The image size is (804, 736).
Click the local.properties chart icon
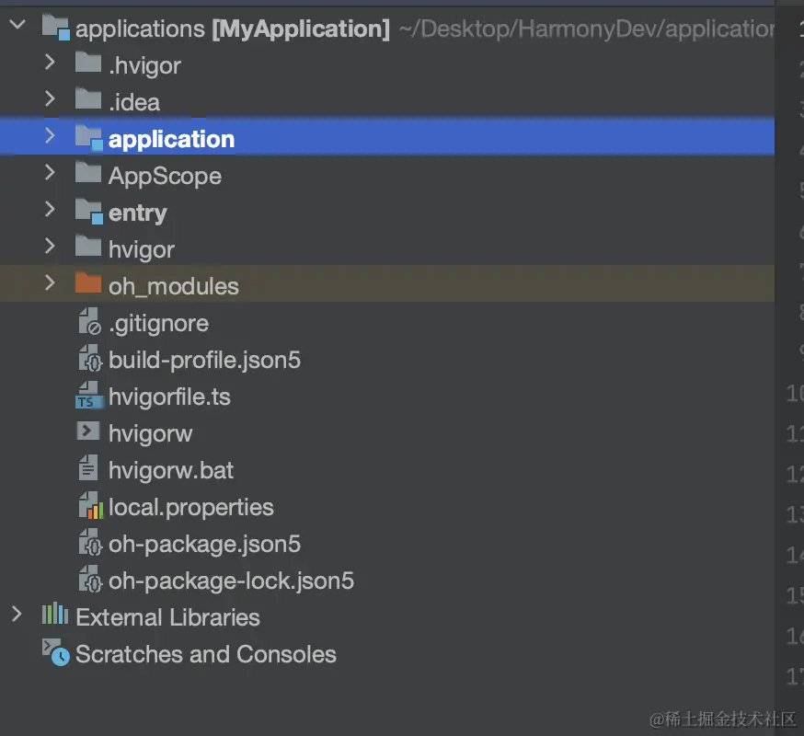tap(88, 507)
